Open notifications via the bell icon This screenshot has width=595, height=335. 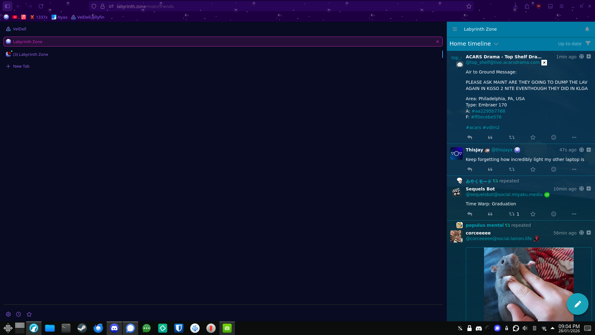587,29
